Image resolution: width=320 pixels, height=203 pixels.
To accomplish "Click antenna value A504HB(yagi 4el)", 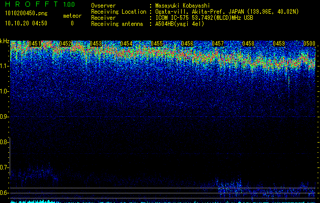I will tap(180, 24).
